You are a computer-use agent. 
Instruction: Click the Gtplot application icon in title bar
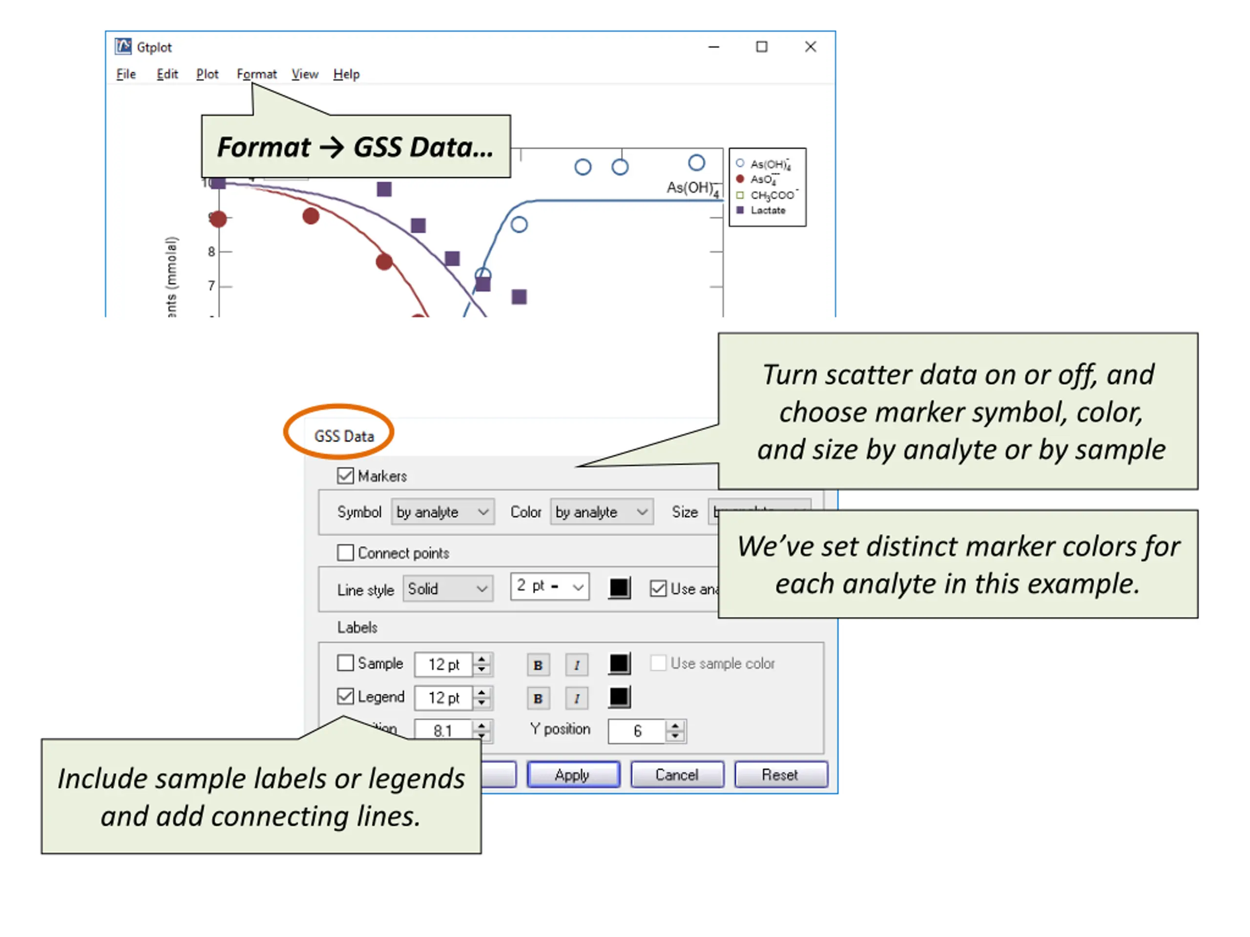point(123,46)
